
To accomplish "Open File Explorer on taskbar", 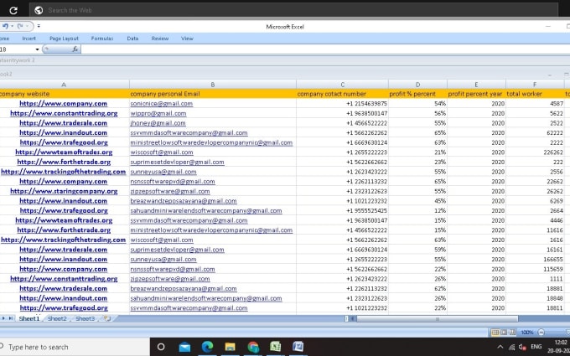I will pyautogui.click(x=230, y=347).
